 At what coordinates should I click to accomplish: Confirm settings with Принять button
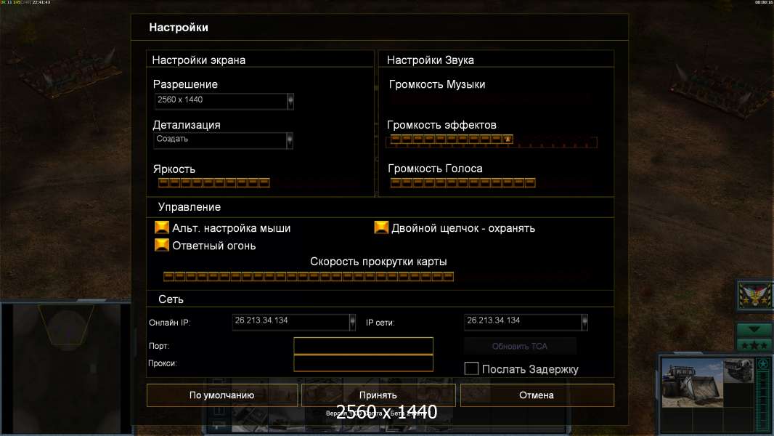click(378, 395)
